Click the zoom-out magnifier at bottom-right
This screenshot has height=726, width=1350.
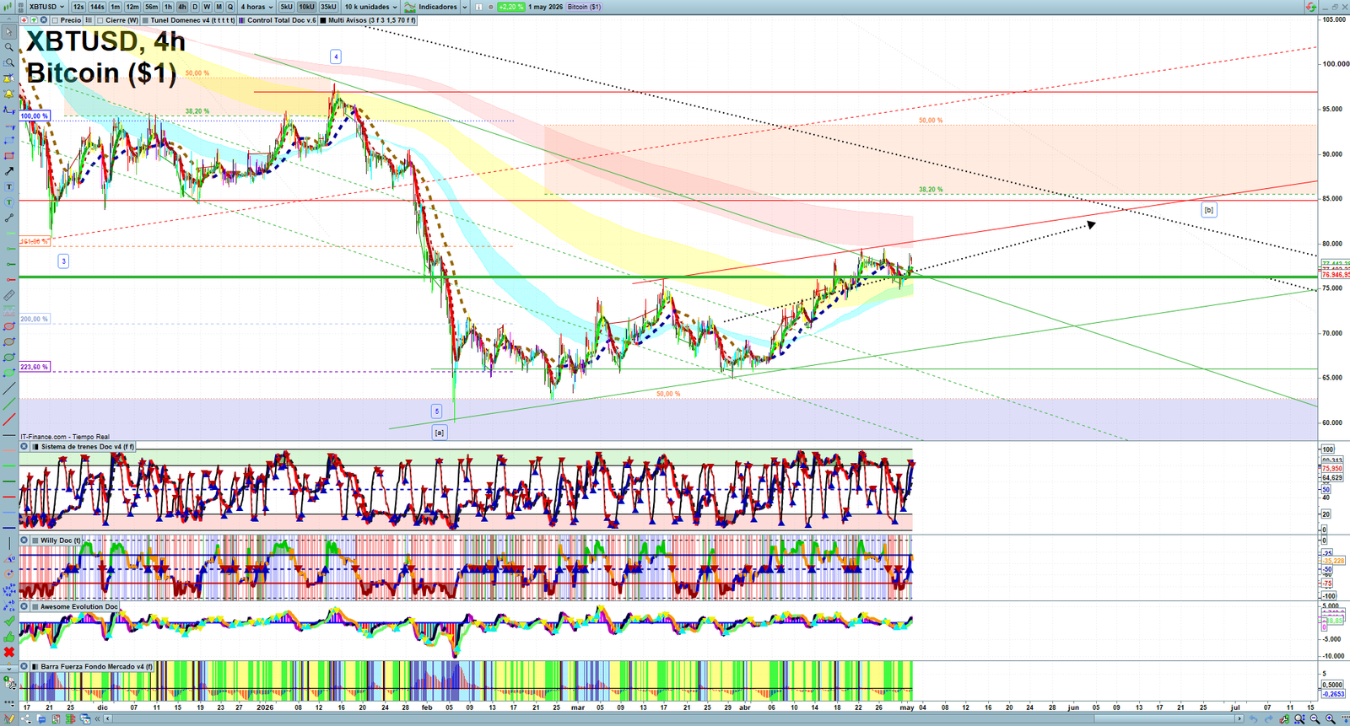pyautogui.click(x=1315, y=719)
